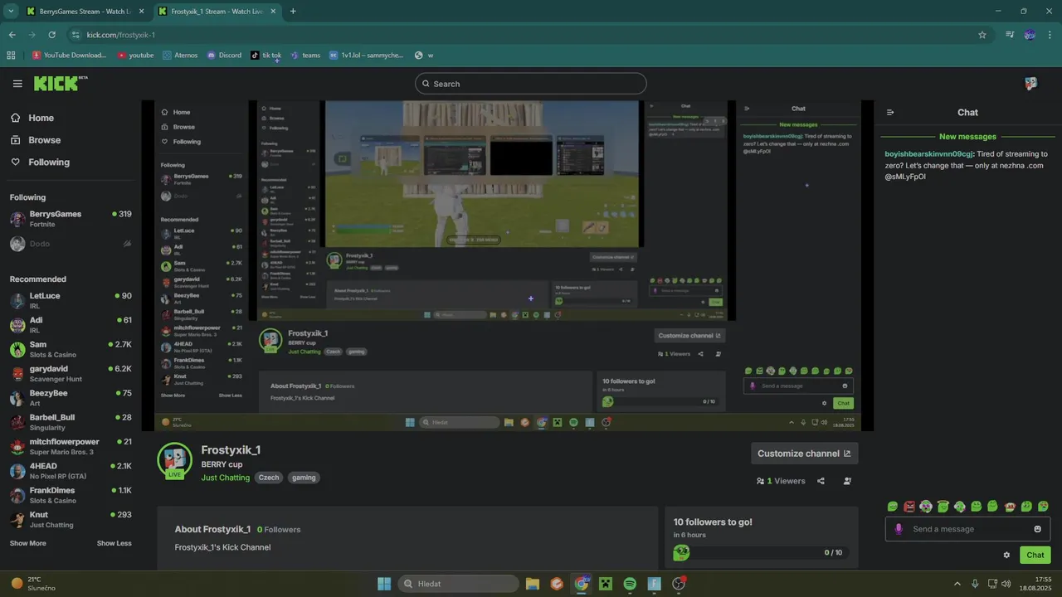Screen dimensions: 1062x597
Task: Open LetLuce in Recommended list
Action: 71,300
